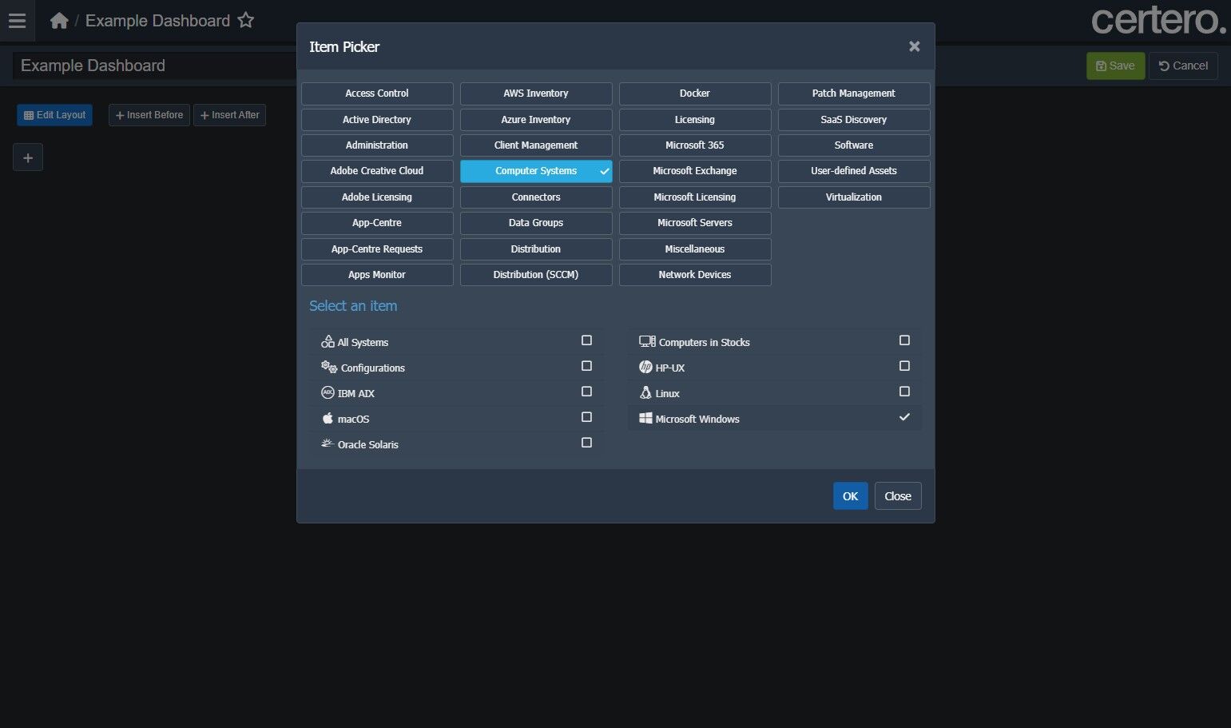Select the Microsoft Exchange category

pyautogui.click(x=695, y=171)
